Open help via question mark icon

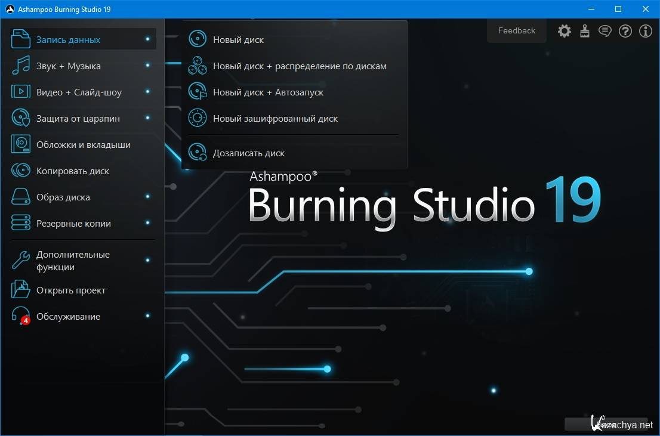click(625, 31)
